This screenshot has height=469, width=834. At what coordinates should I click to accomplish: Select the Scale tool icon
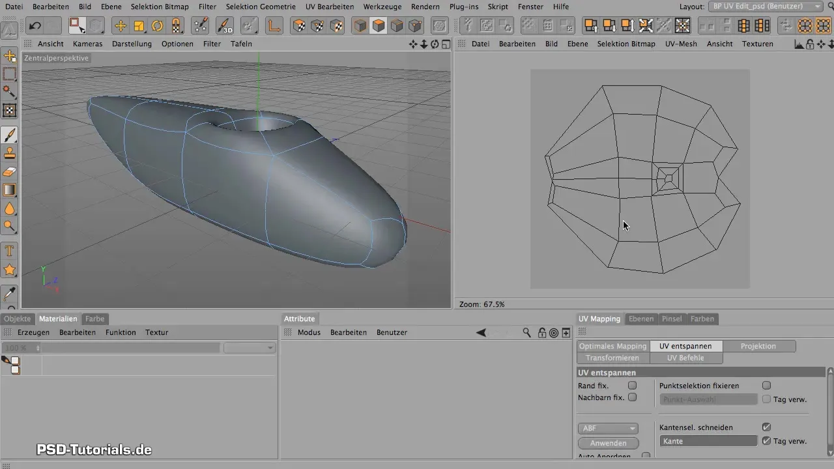pos(139,26)
